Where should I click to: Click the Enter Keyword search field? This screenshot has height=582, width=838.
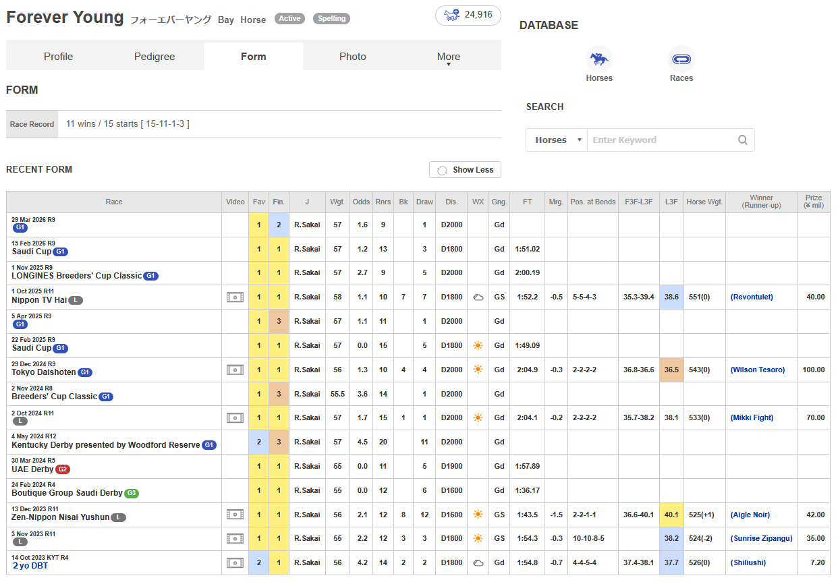[661, 140]
